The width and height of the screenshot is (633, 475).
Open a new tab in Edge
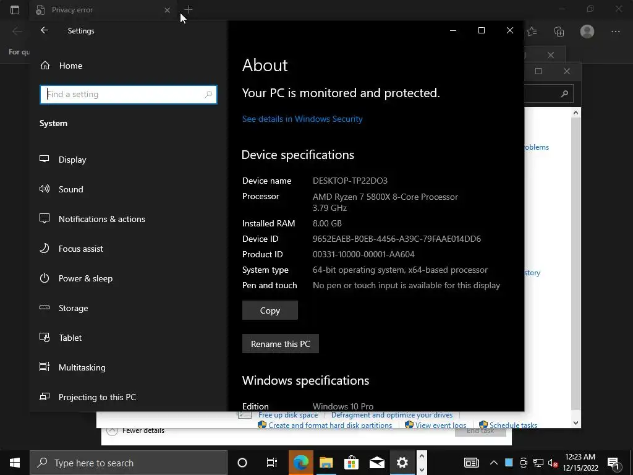pyautogui.click(x=188, y=9)
